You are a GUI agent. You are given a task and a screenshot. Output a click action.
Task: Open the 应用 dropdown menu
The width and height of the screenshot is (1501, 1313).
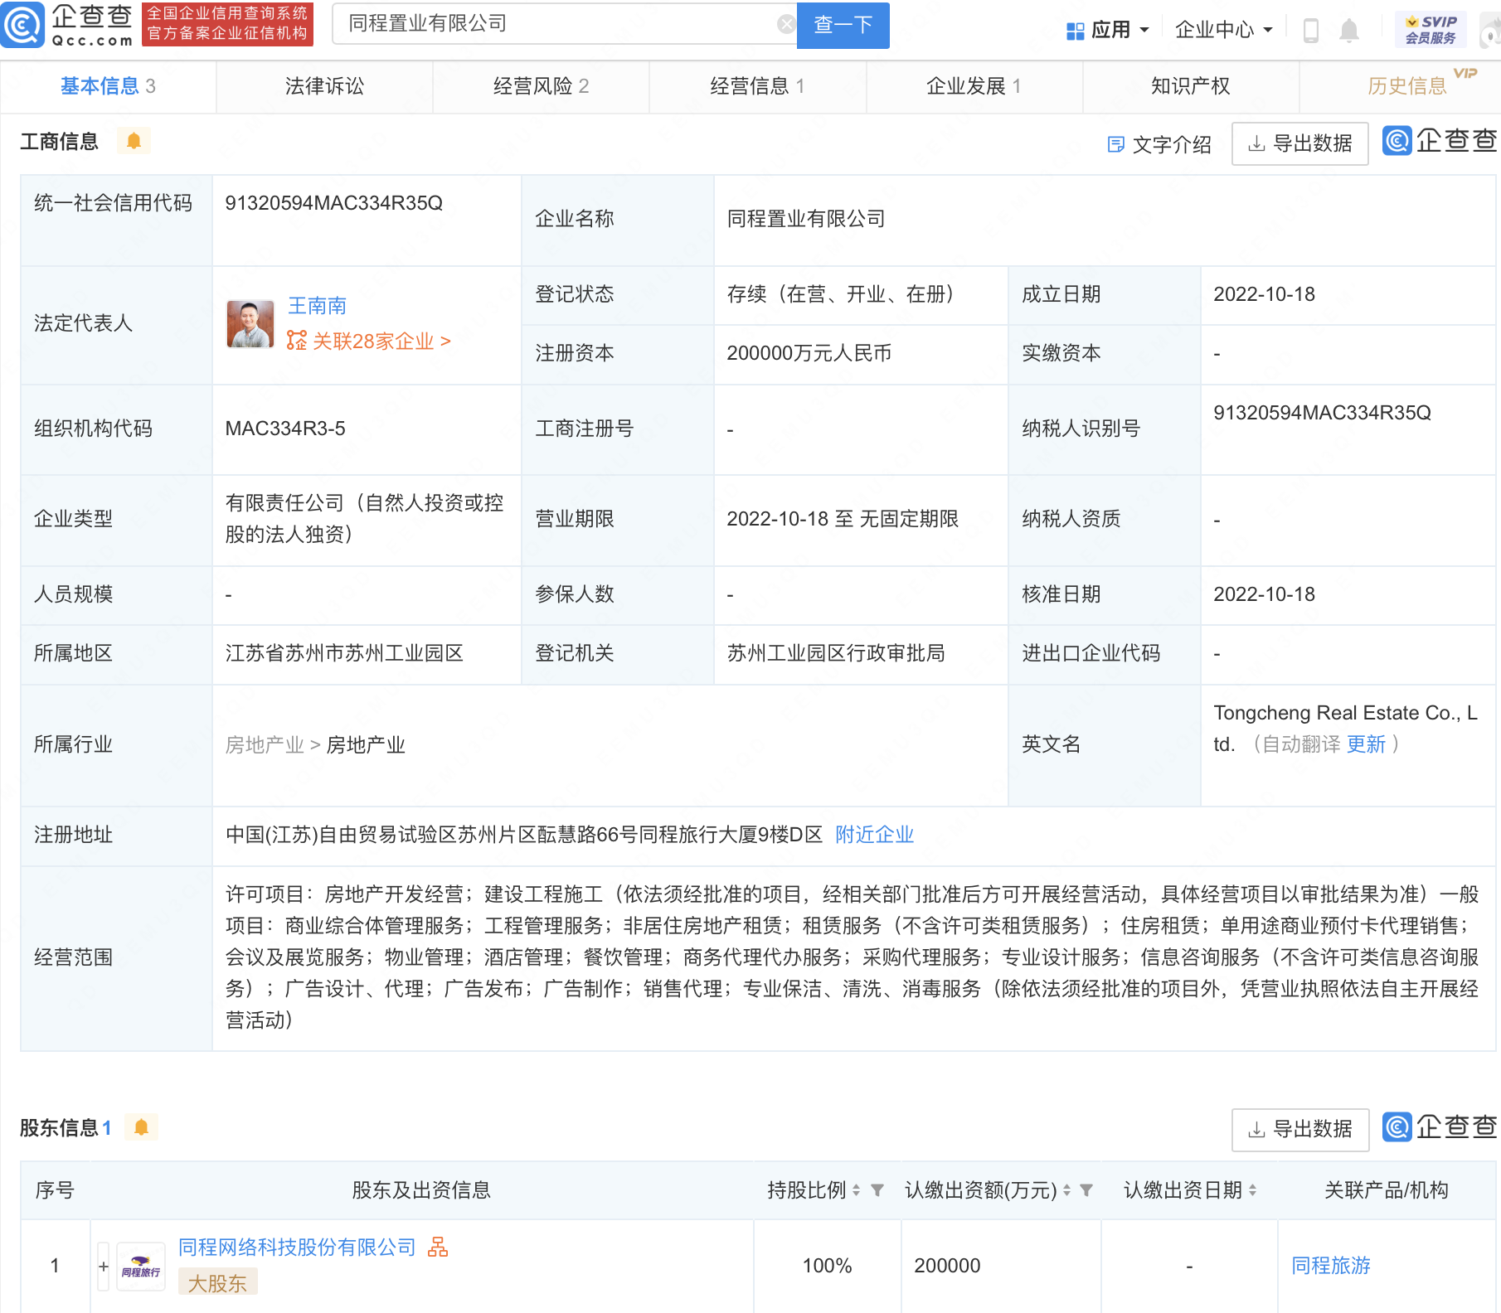click(1107, 31)
